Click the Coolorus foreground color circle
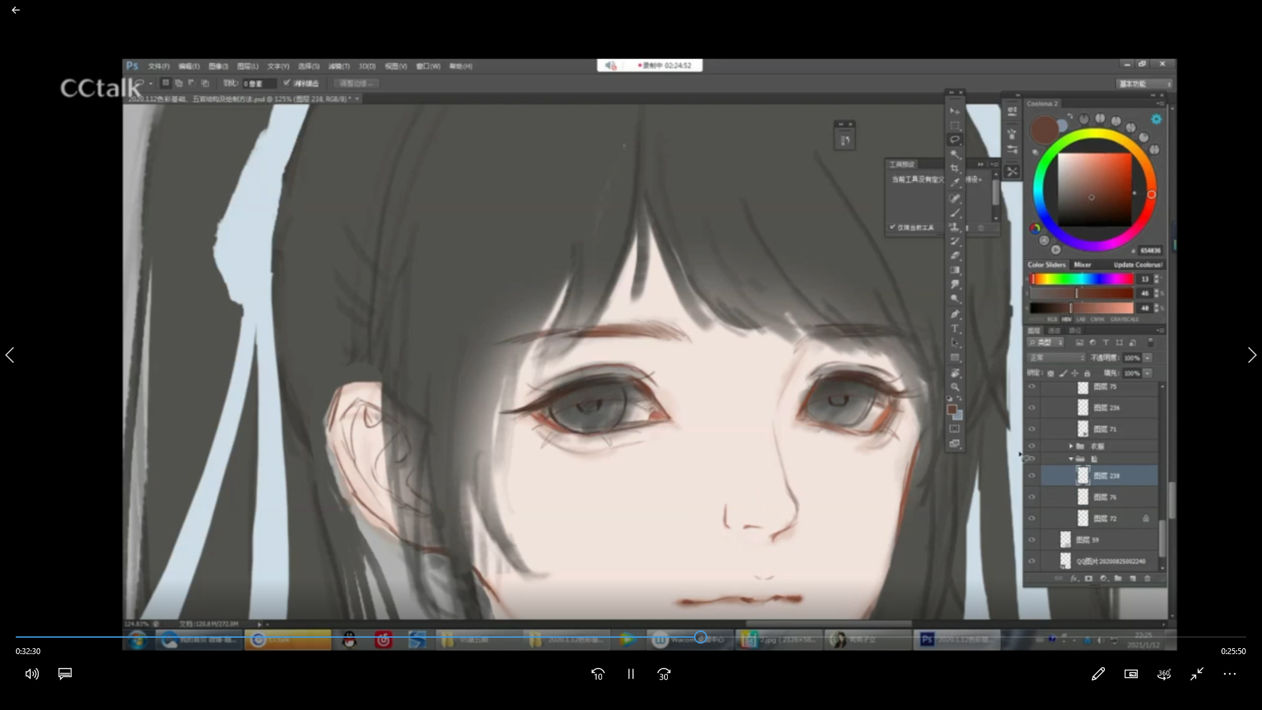This screenshot has width=1262, height=710. (1044, 130)
